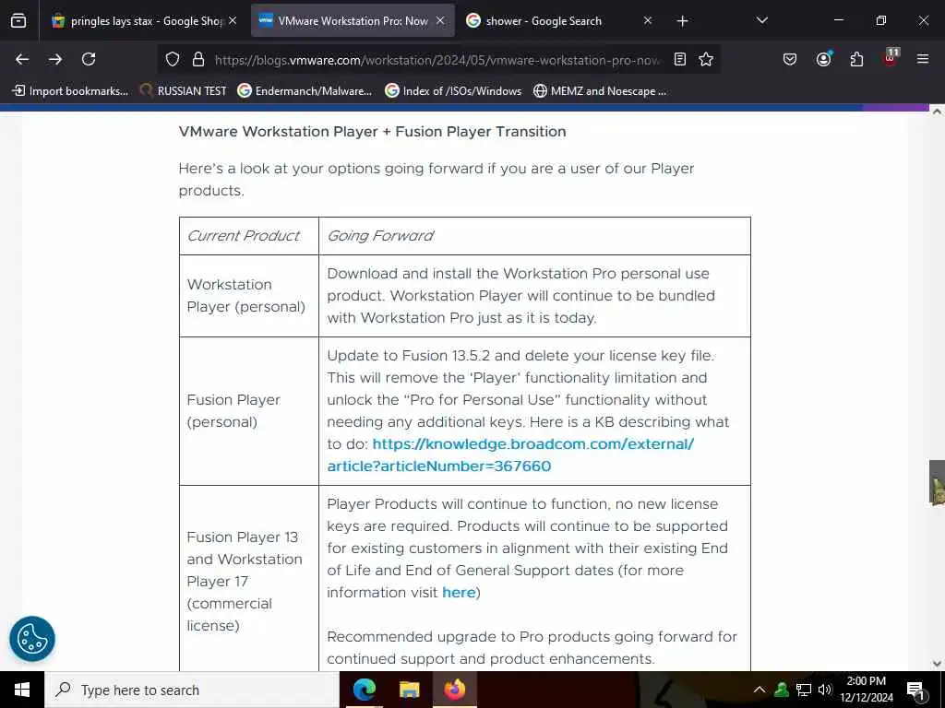
Task: Click page vertical scrollbar up arrow
Action: (x=937, y=111)
